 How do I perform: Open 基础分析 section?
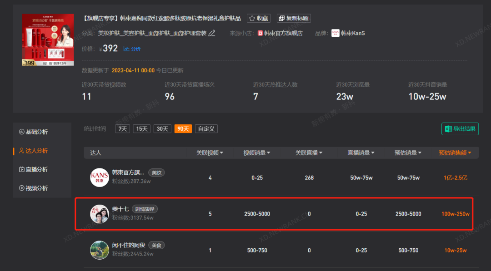pos(34,132)
